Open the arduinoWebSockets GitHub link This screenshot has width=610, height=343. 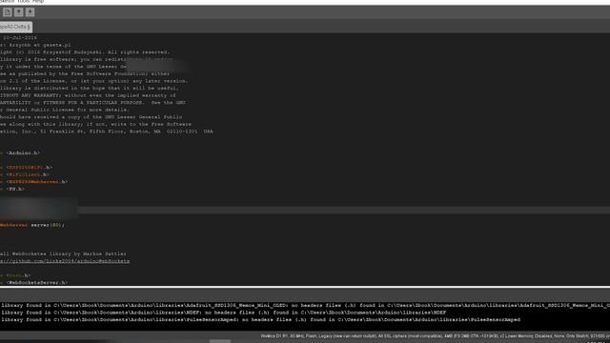65,261
